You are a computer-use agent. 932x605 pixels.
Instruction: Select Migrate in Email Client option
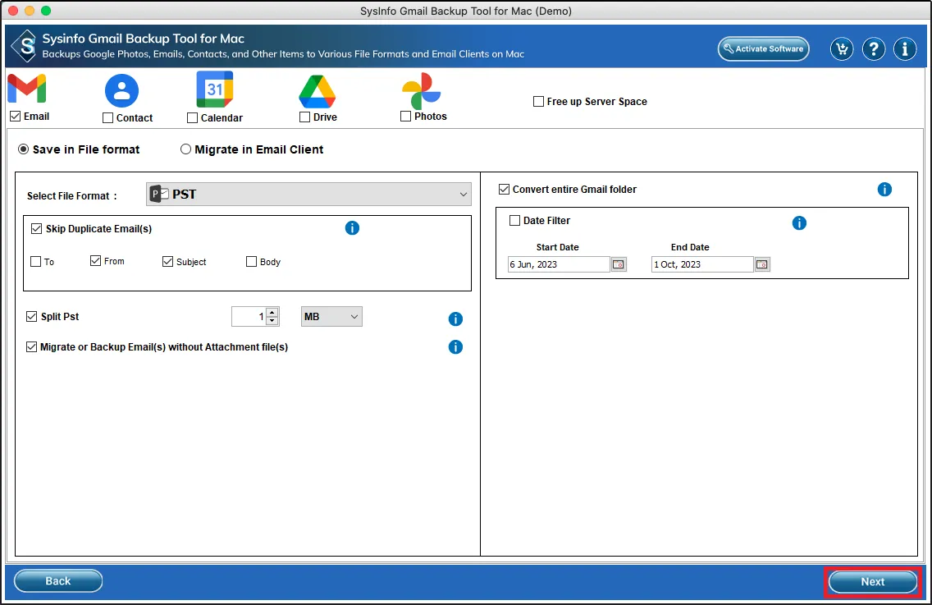tap(186, 149)
